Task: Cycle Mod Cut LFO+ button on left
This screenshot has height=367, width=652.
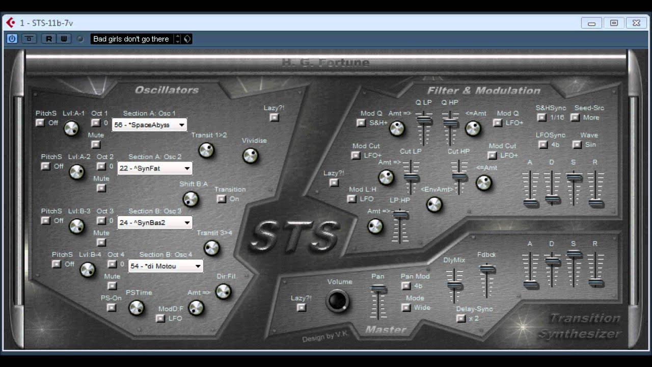Action: pos(356,155)
